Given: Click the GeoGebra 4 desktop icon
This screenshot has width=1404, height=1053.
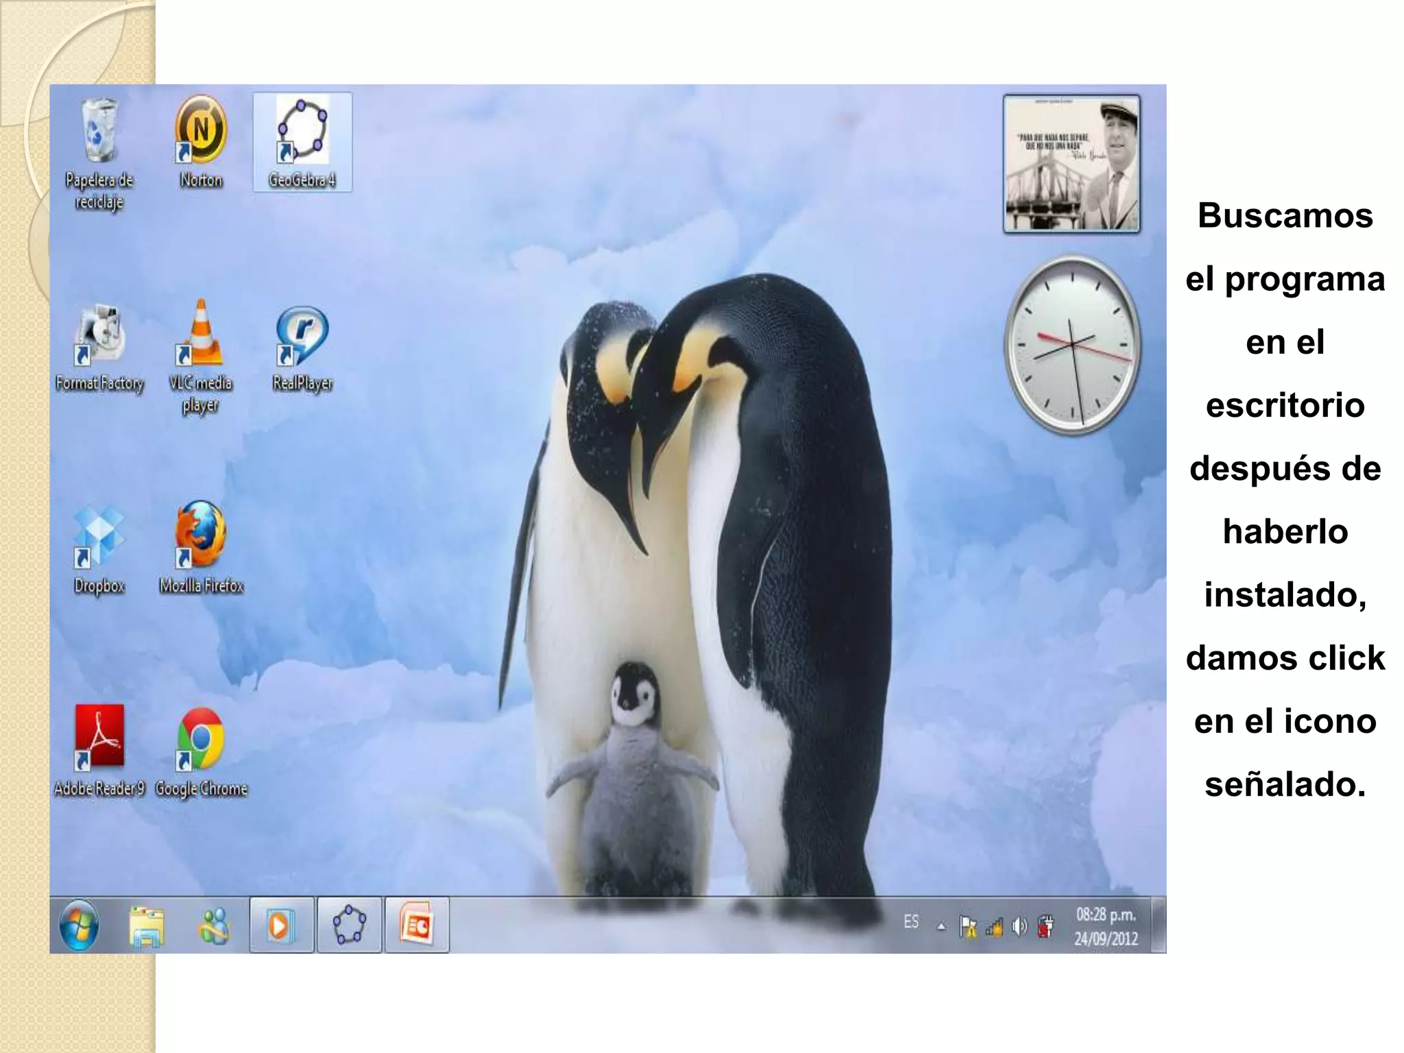Looking at the screenshot, I should pos(302,143).
